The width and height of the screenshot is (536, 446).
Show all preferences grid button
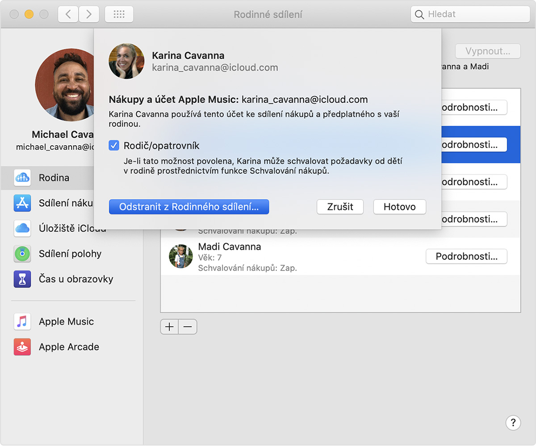(x=119, y=14)
